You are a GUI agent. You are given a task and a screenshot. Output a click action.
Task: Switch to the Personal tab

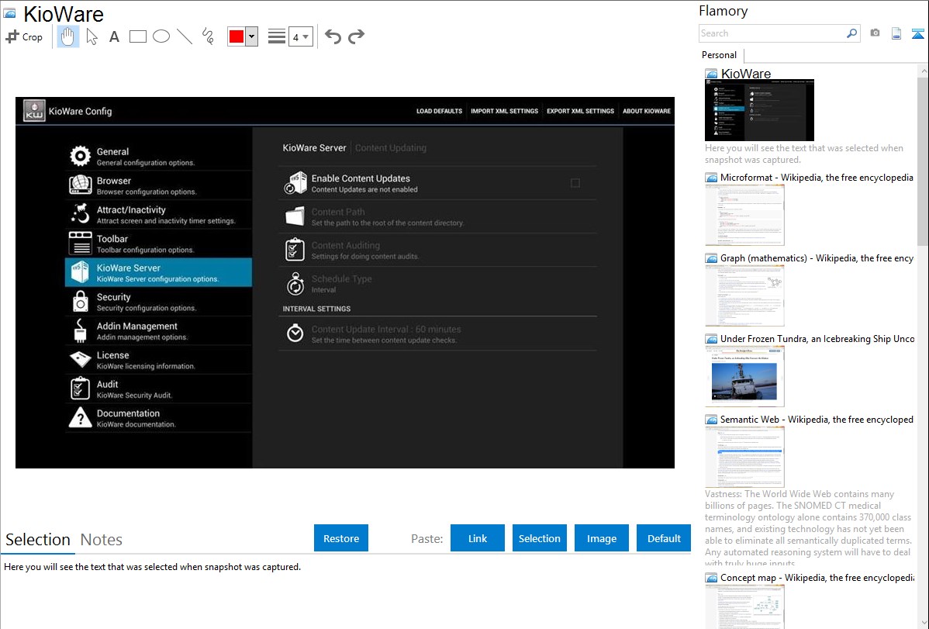tap(720, 55)
